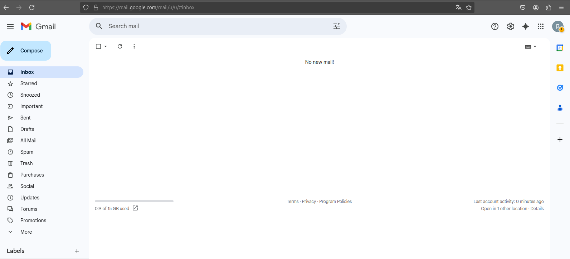Click the Compose button
This screenshot has height=259, width=570.
(26, 51)
